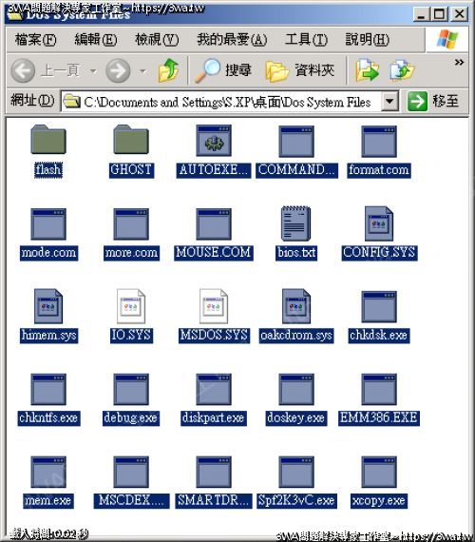475x542 pixels.
Task: Select the CONFIG.SYS file icon
Action: 379,223
